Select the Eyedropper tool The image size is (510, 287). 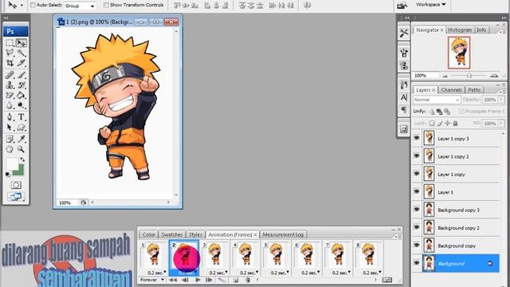pyautogui.click(x=22, y=139)
